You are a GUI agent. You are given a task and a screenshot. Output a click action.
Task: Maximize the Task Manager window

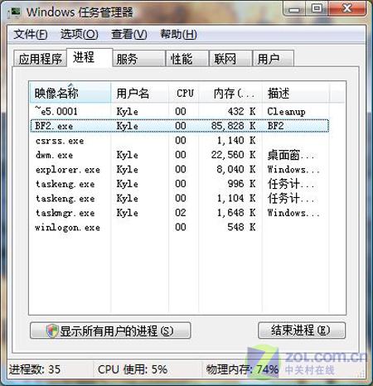coord(317,9)
